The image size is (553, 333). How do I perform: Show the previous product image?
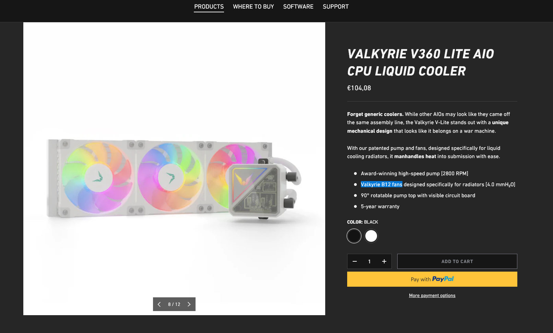tap(159, 304)
